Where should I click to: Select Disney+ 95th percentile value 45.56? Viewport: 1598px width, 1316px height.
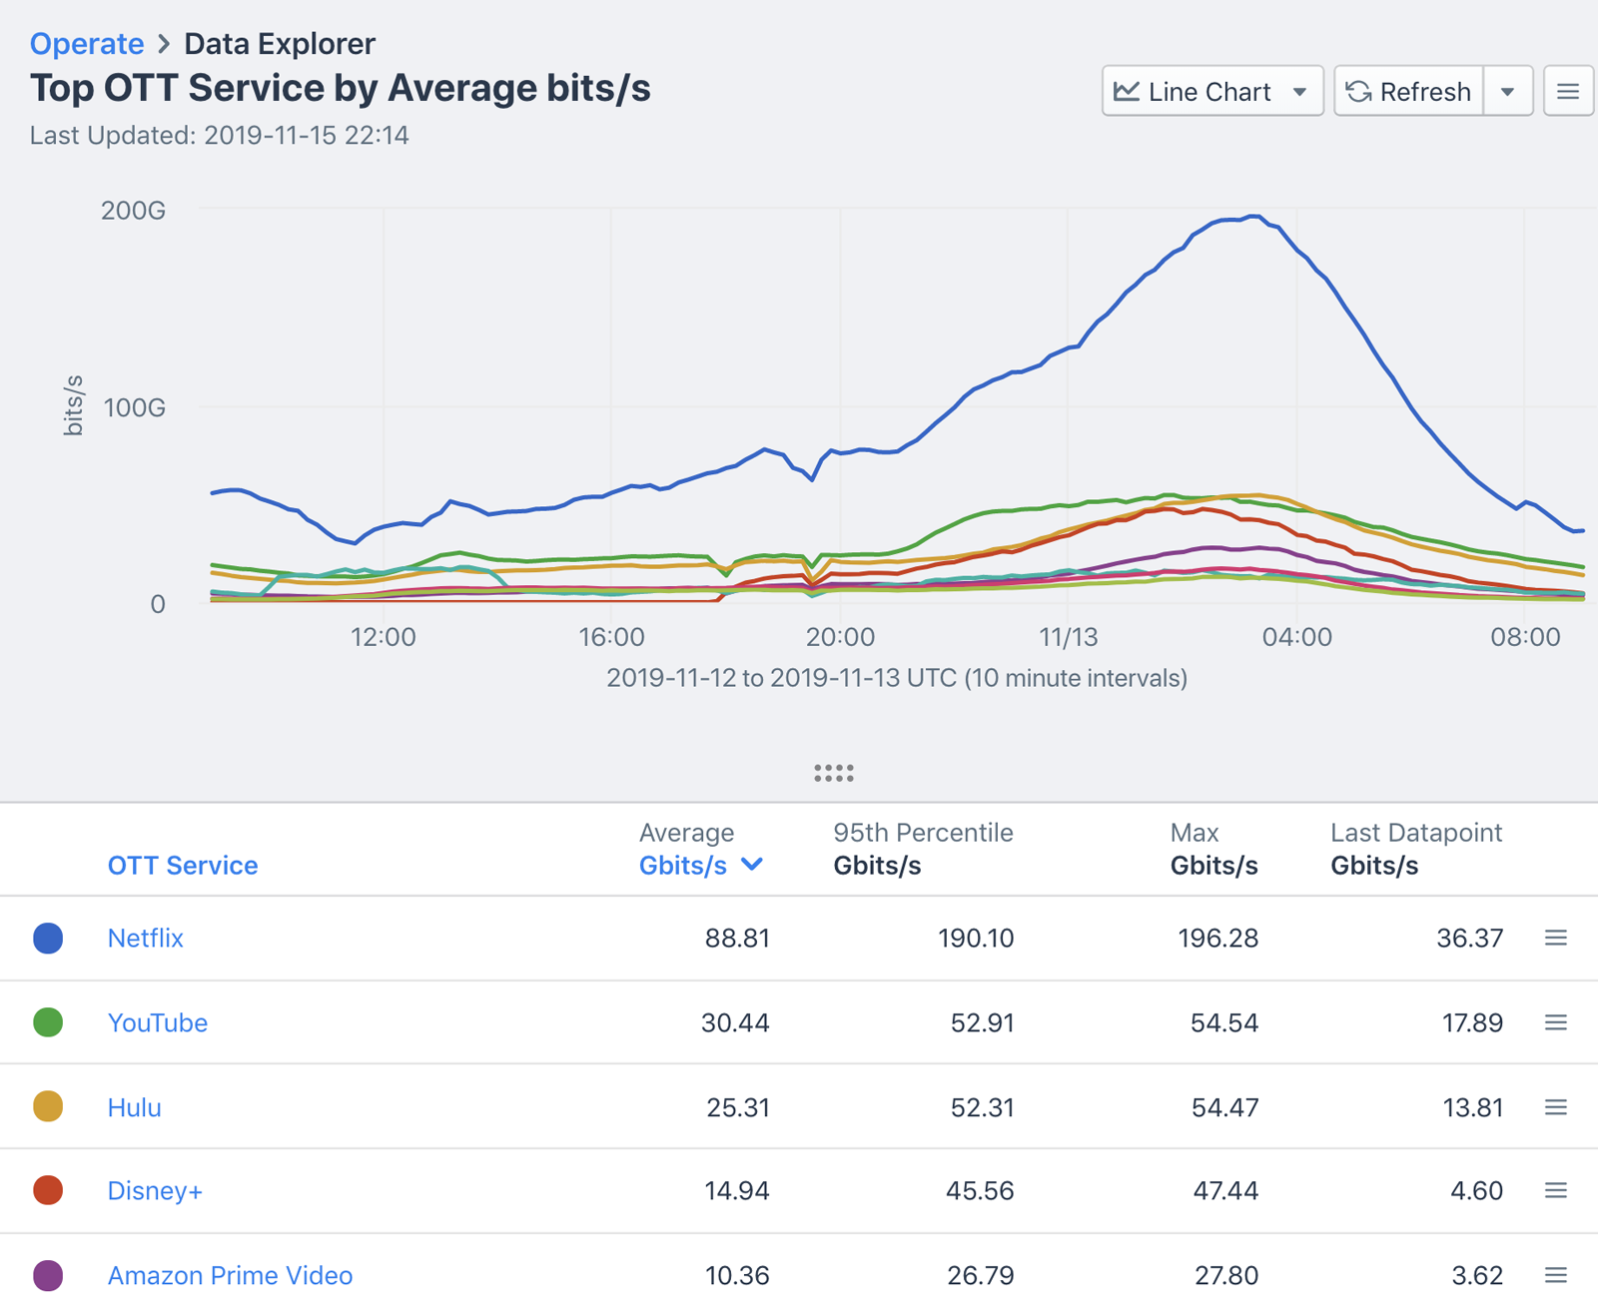tap(980, 1190)
